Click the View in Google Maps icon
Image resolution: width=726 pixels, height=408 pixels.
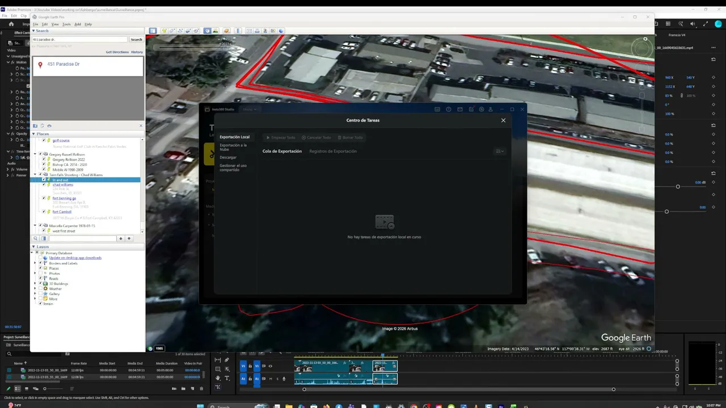[x=273, y=31]
